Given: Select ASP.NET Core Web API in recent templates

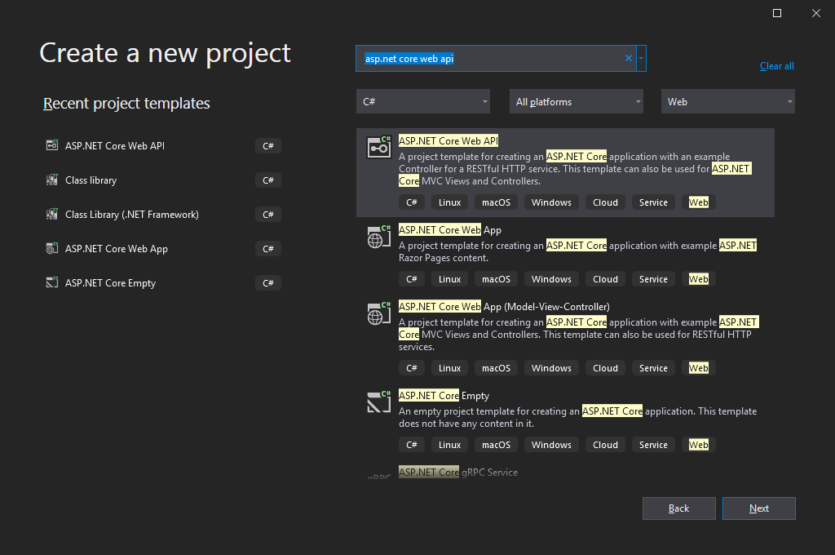Looking at the screenshot, I should (163, 145).
